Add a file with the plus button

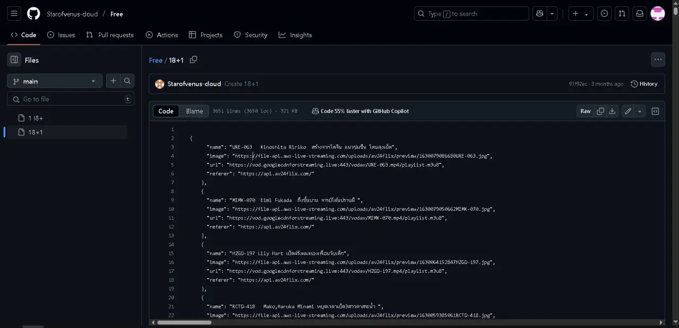point(113,81)
